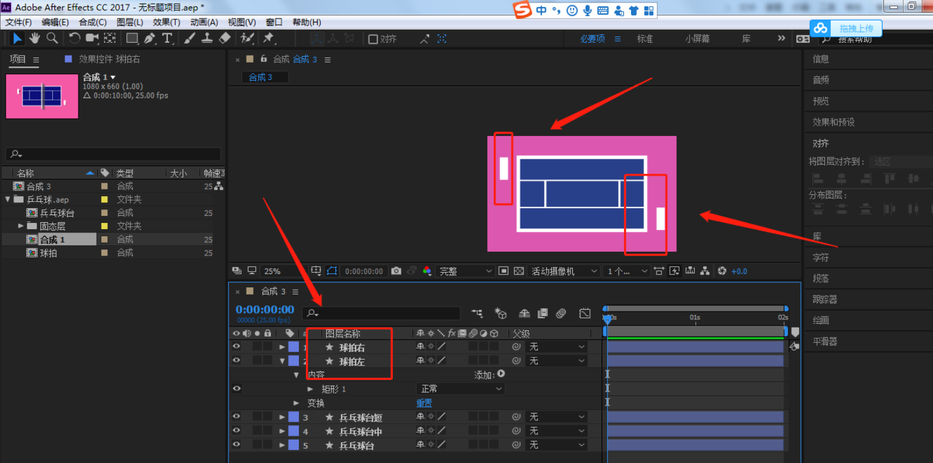933x463 pixels.
Task: Hide the 乒乓球台中 layer
Action: [237, 430]
